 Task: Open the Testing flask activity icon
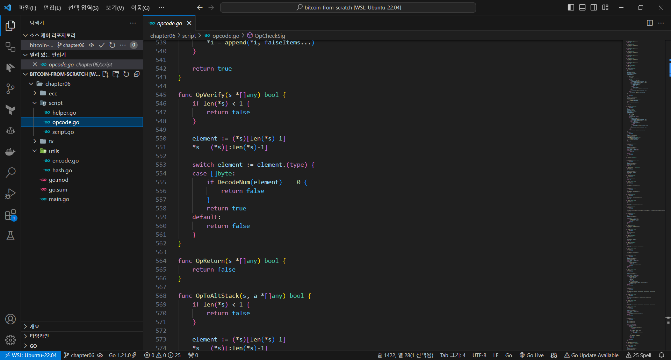(10, 236)
